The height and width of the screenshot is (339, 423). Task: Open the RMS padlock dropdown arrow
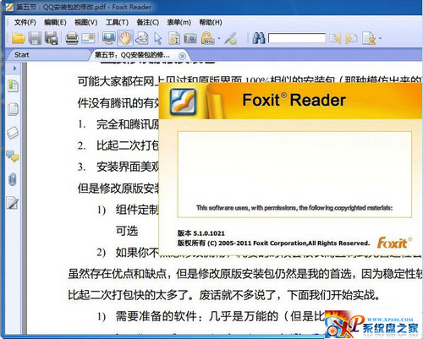pos(219,38)
